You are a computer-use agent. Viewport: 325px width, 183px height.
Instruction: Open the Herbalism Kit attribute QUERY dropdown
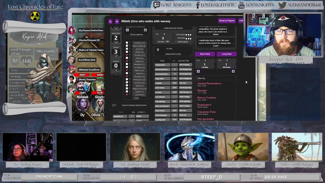[x=142, y=116]
